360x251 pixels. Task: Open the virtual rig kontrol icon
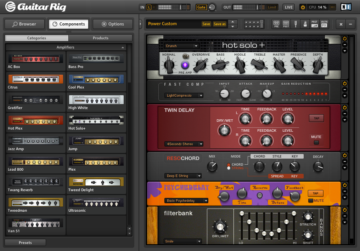pos(254,24)
